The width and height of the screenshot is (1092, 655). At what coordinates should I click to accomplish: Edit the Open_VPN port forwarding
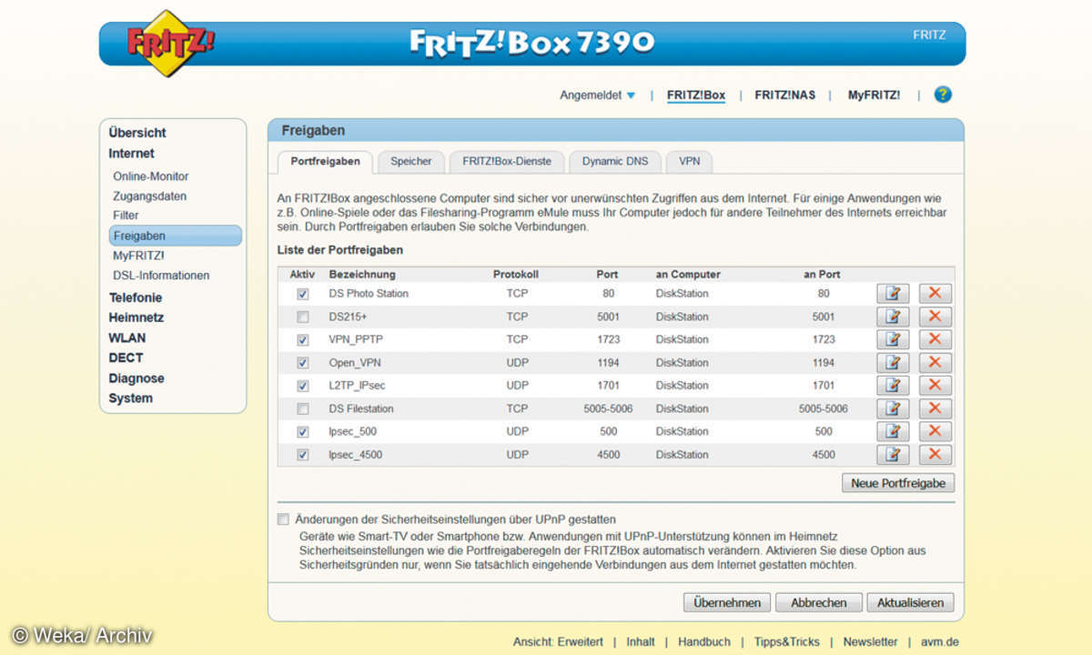click(893, 363)
